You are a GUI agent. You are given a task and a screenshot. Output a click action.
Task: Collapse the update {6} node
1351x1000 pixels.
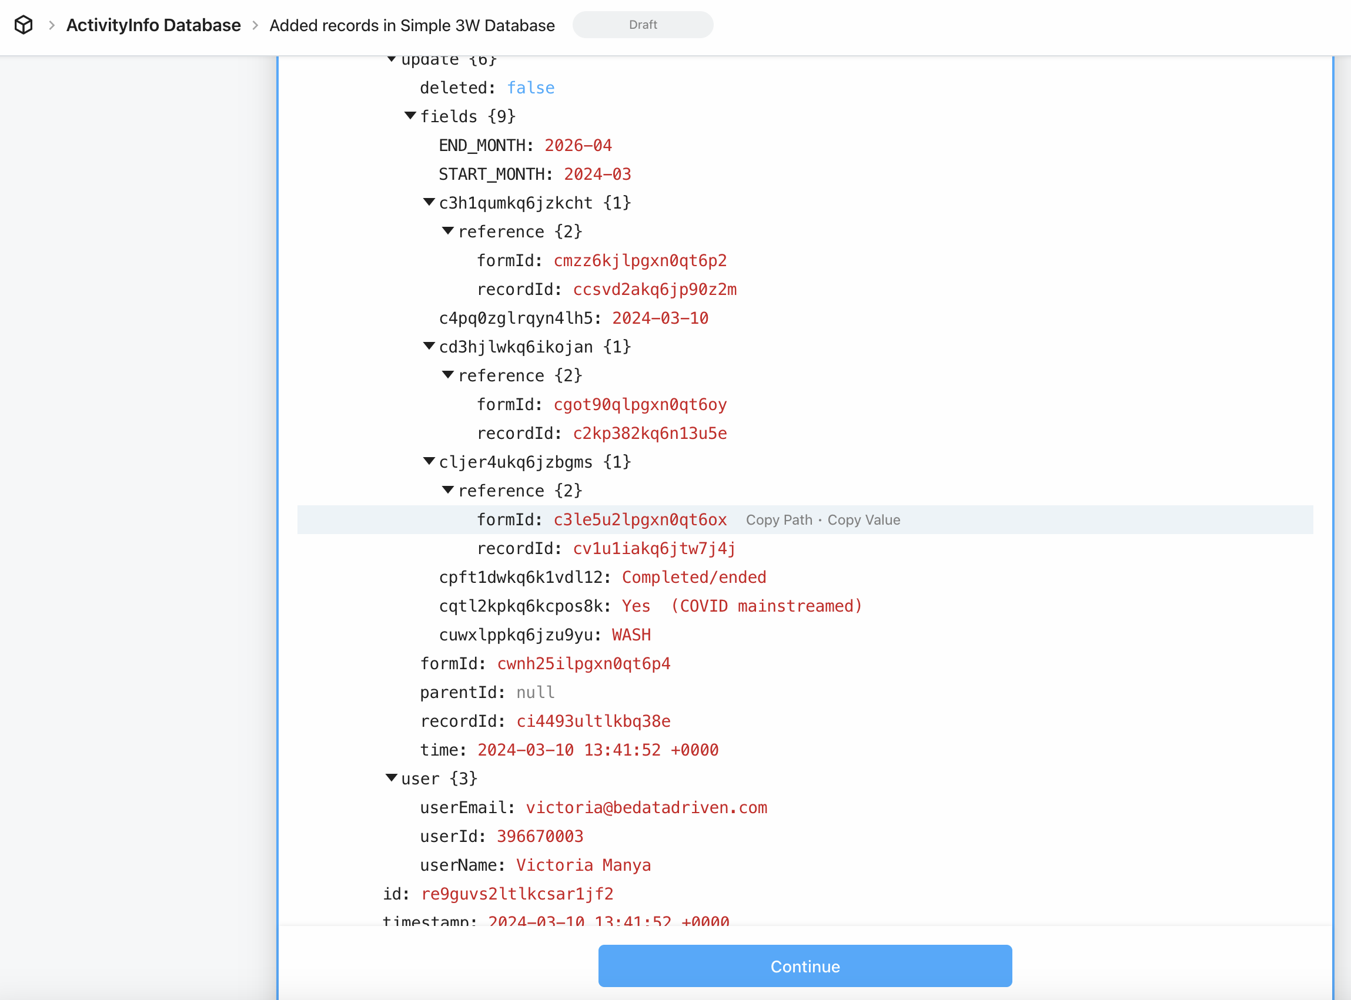[392, 59]
